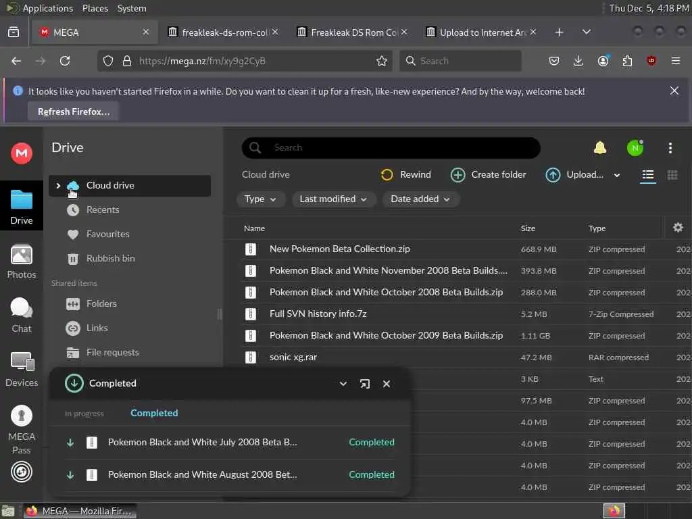The height and width of the screenshot is (519, 692).
Task: Focus the MEGA search field
Action: coord(391,148)
